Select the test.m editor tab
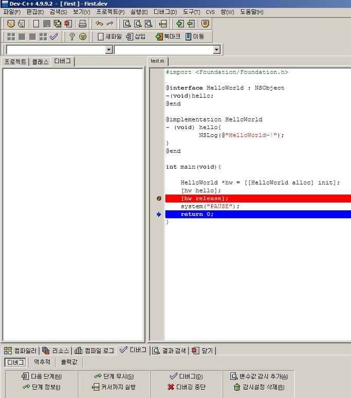The height and width of the screenshot is (398, 351). click(157, 61)
